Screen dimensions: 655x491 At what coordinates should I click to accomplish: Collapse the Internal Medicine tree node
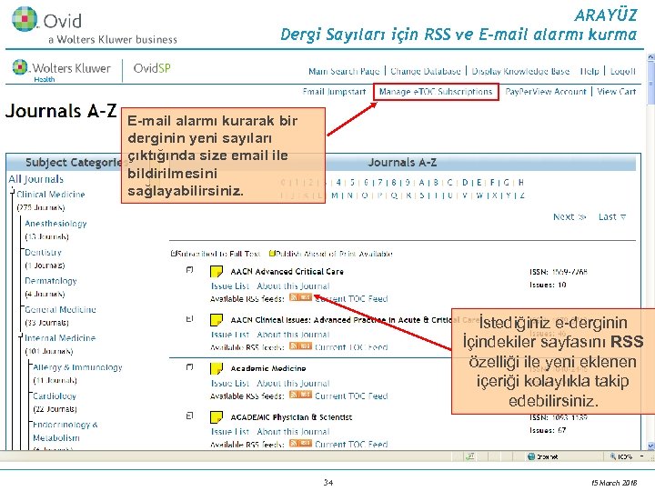coord(20,336)
